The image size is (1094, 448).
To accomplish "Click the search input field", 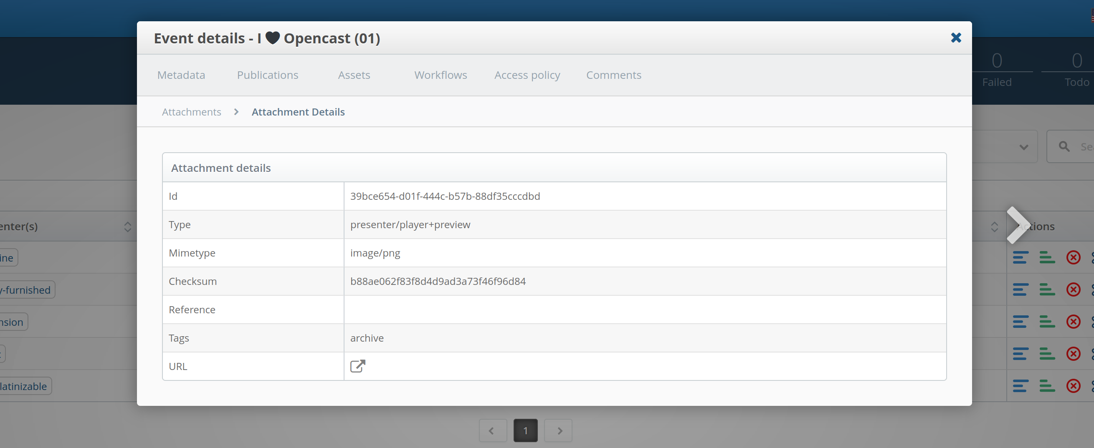I will pos(1085,147).
